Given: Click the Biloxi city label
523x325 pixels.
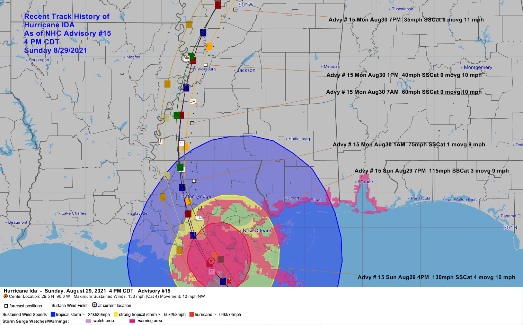Looking at the screenshot, I should point(316,200).
